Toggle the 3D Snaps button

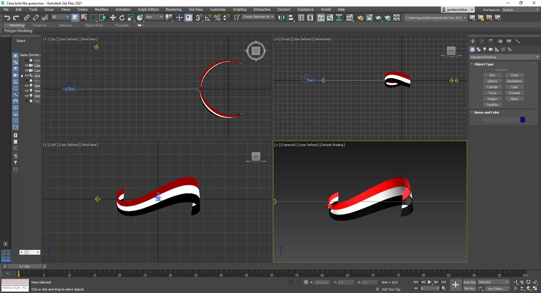[x=199, y=17]
